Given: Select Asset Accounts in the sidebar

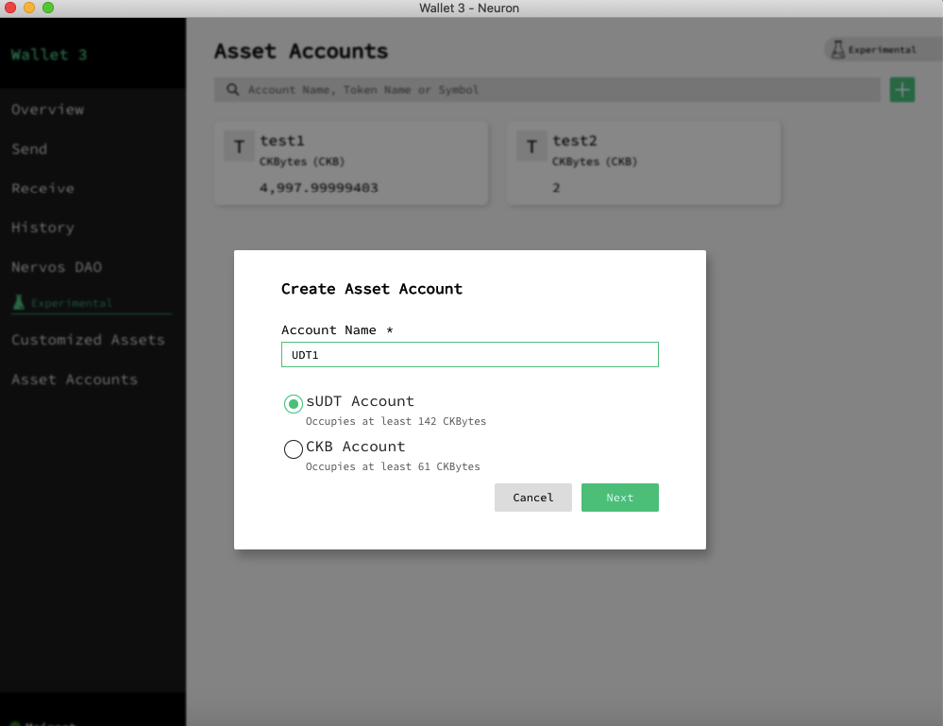Looking at the screenshot, I should [75, 380].
